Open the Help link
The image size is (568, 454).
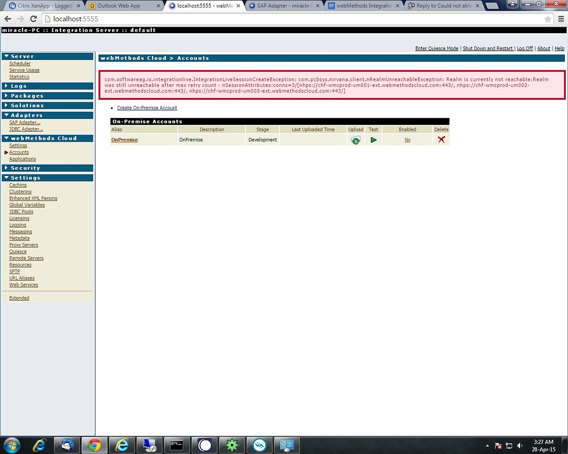(559, 49)
